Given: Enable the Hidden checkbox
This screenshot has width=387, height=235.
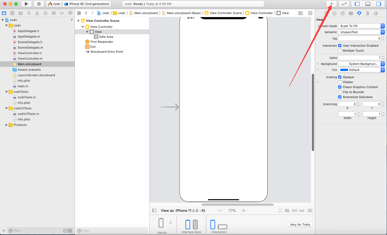Looking at the screenshot, I should tap(340, 82).
